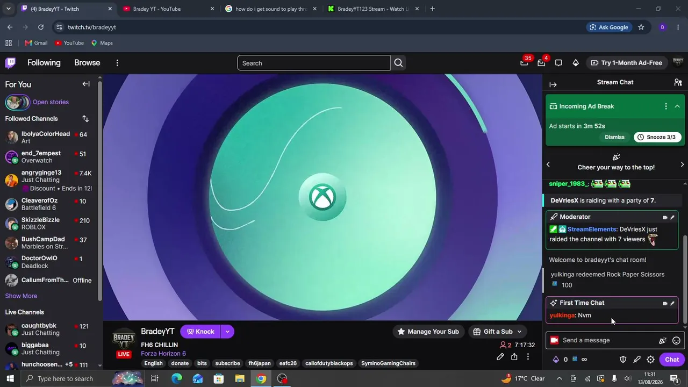Share the stream via share icon
Image resolution: width=688 pixels, height=387 pixels.
514,356
